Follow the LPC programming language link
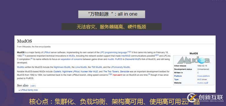This screenshot has height=106, width=226. 113,52
